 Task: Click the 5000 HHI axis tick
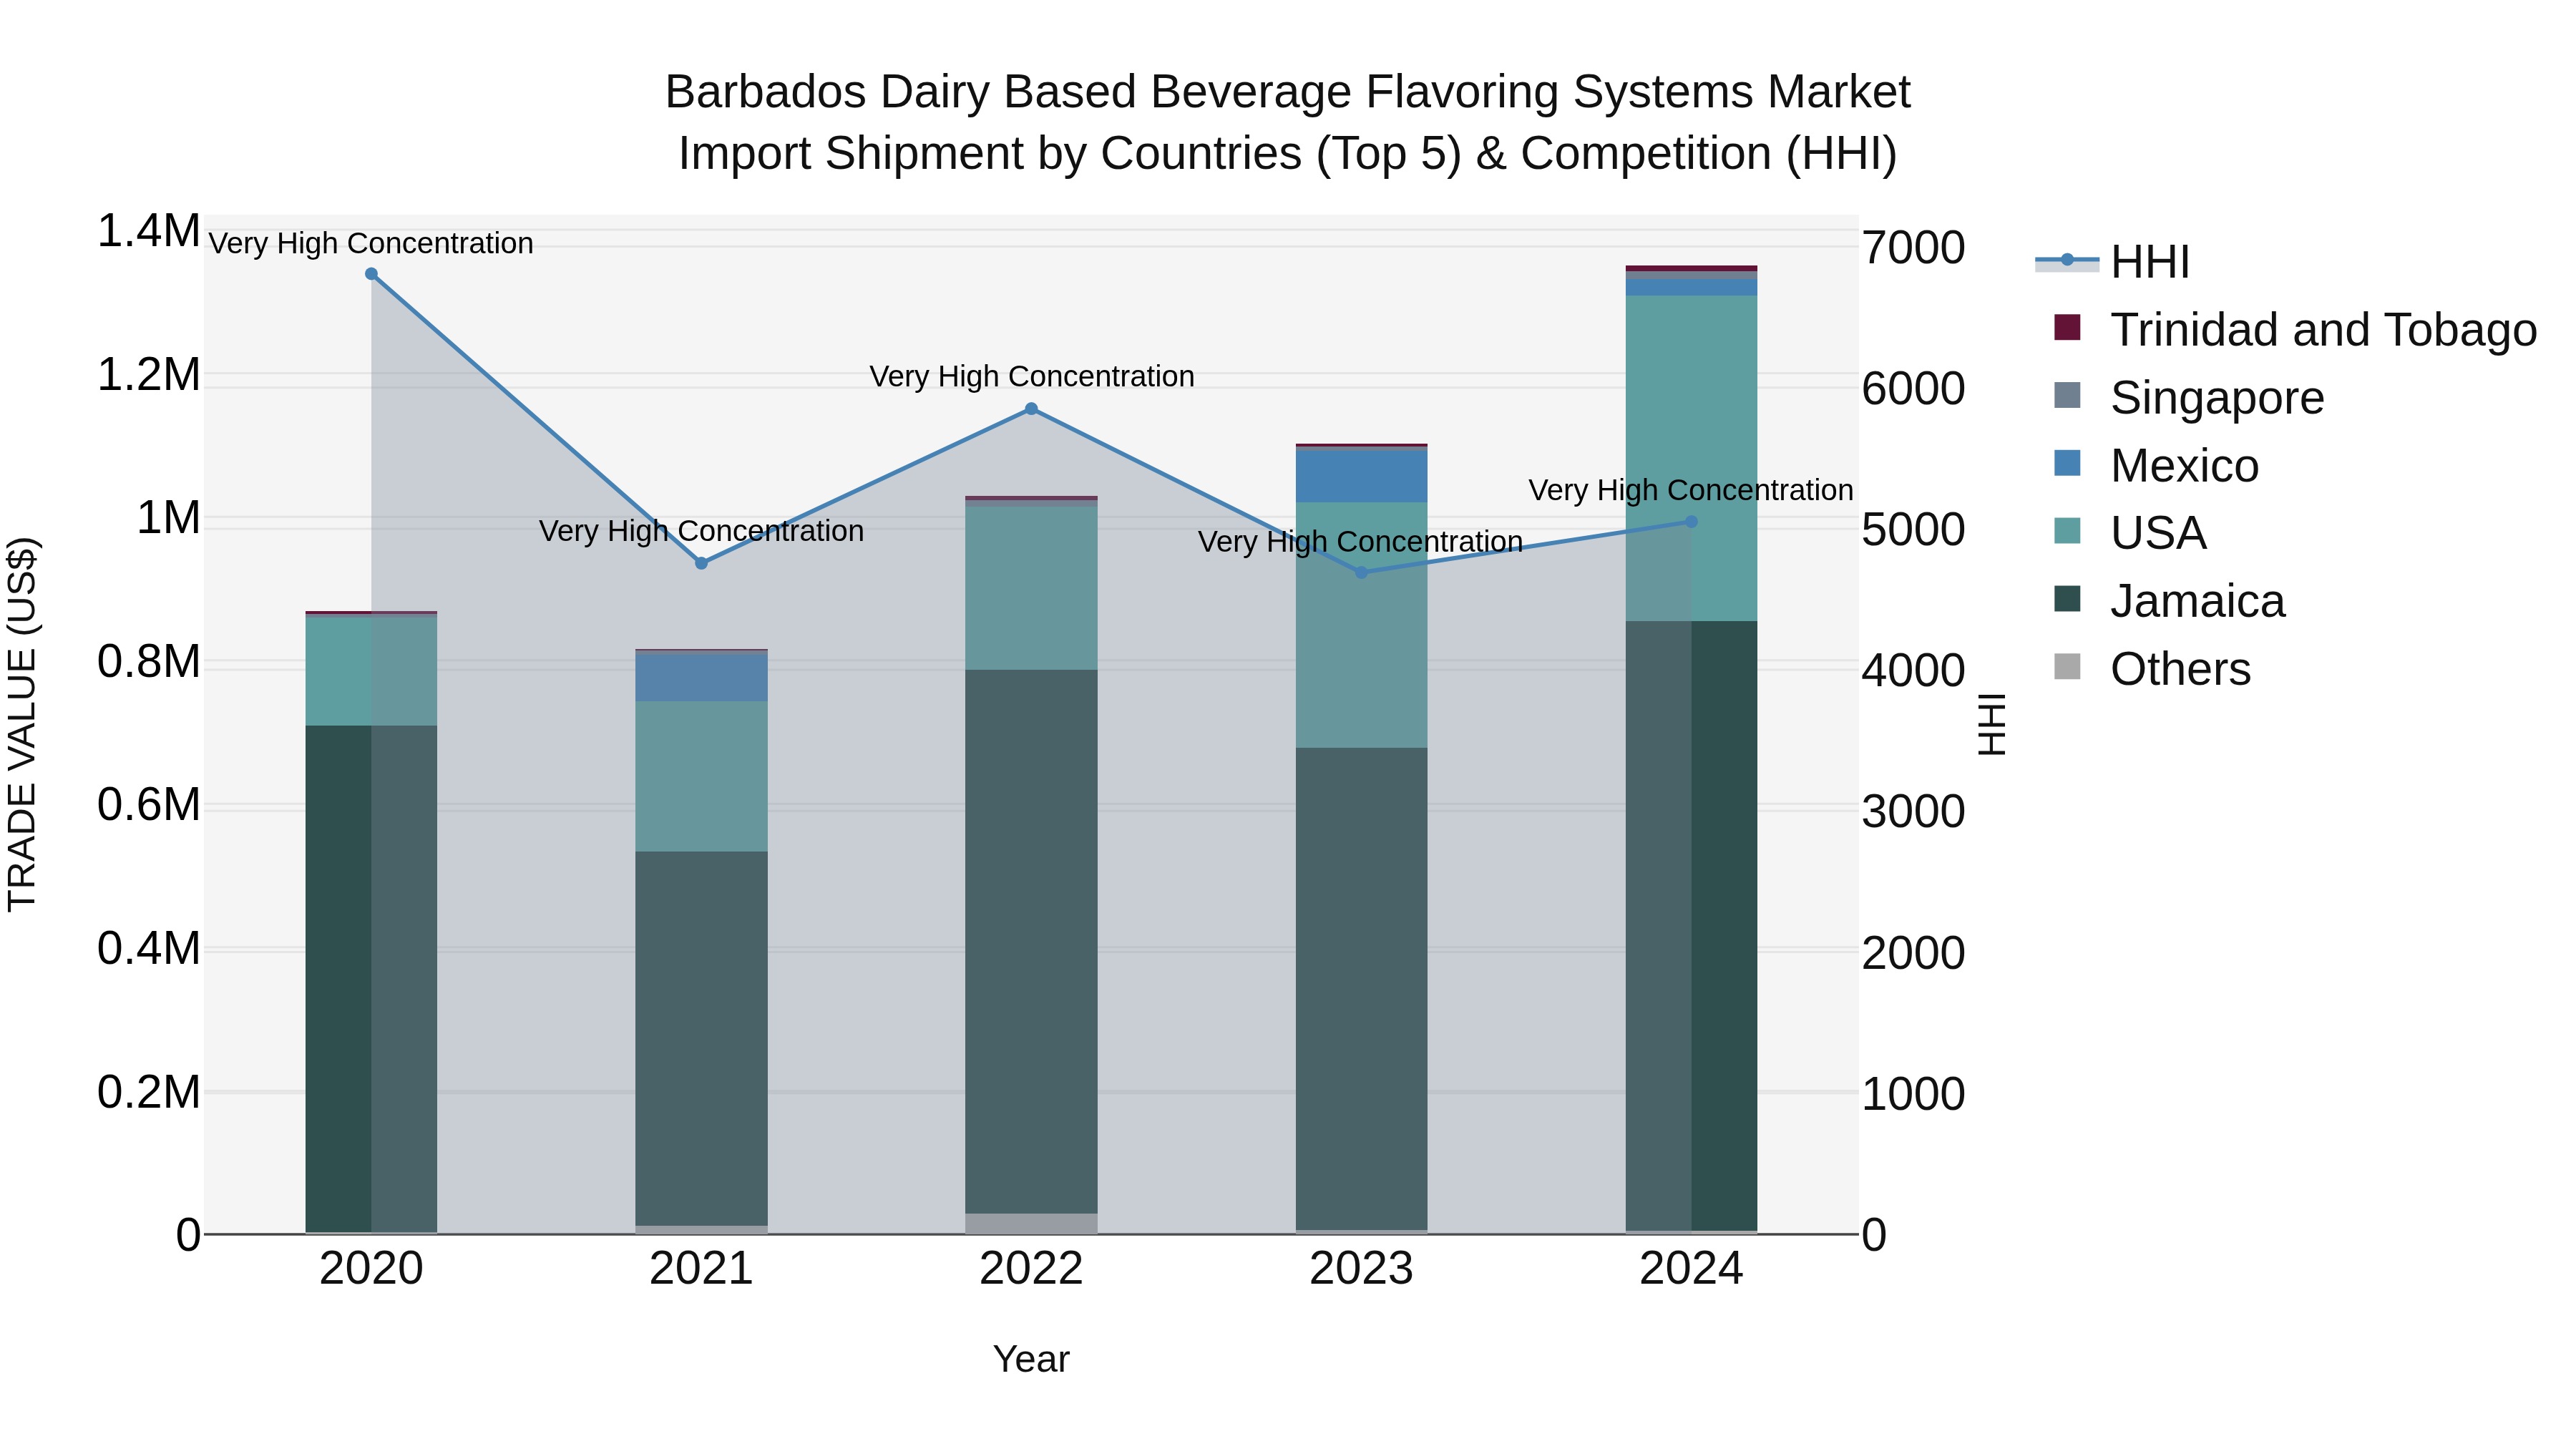pos(1913,529)
